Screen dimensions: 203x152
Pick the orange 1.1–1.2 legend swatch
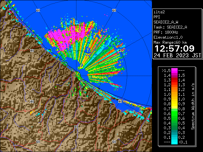click(174, 90)
